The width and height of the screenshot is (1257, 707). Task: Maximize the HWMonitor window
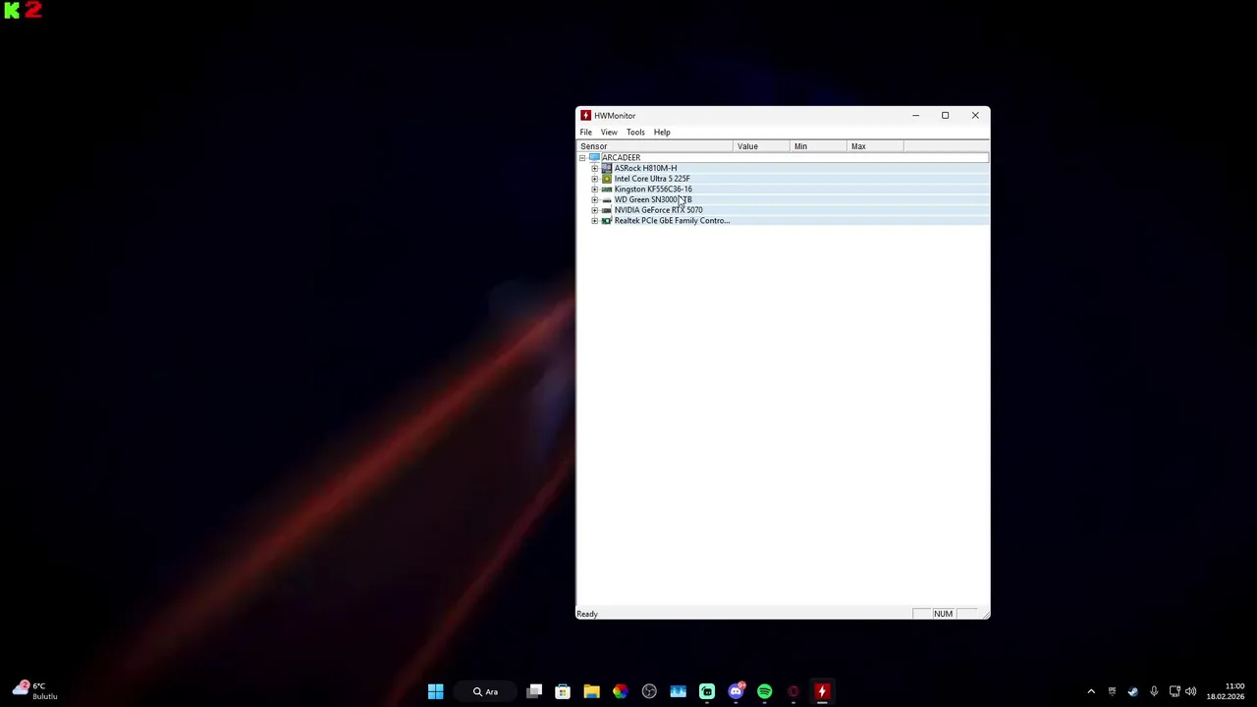[x=945, y=115]
